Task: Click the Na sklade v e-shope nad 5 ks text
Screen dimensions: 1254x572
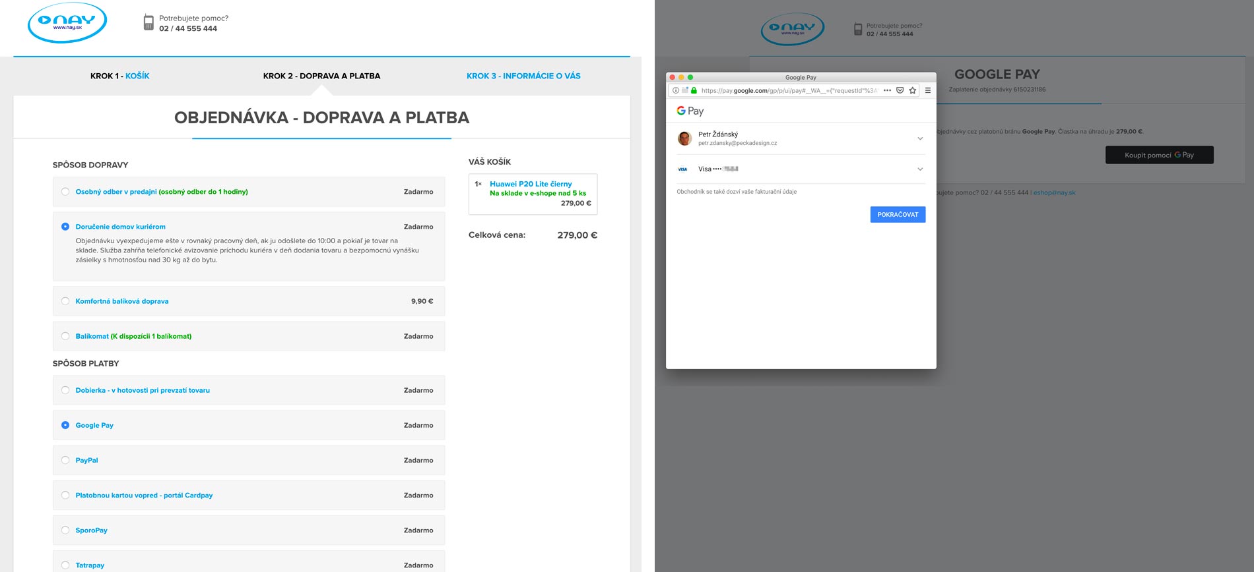Action: coord(538,193)
